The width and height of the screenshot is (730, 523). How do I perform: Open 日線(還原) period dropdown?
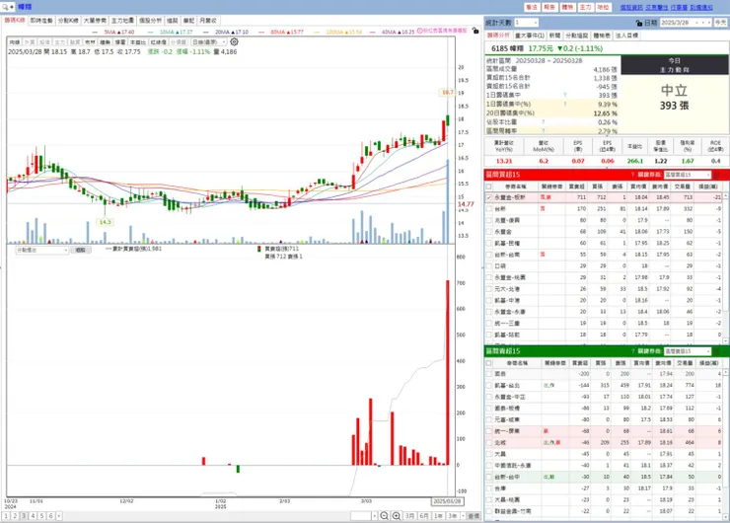(x=209, y=41)
